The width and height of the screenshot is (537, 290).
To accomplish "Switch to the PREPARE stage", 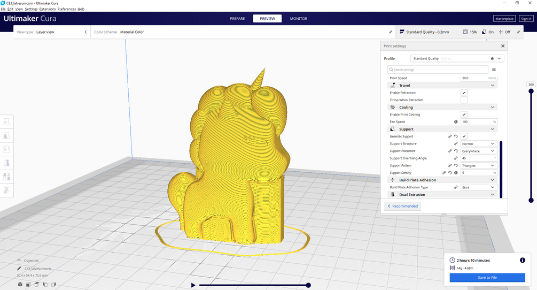I will (x=237, y=19).
